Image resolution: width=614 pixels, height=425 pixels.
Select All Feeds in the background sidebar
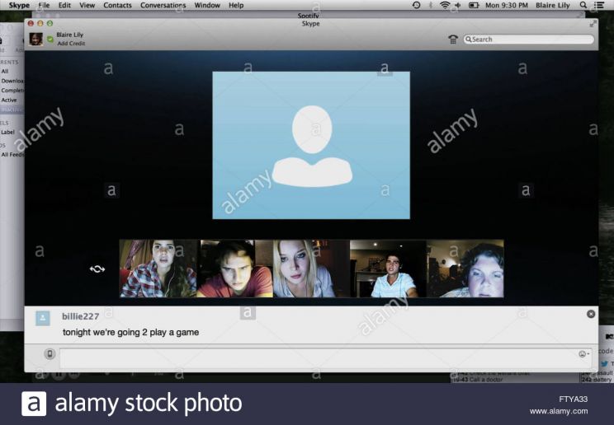12,155
